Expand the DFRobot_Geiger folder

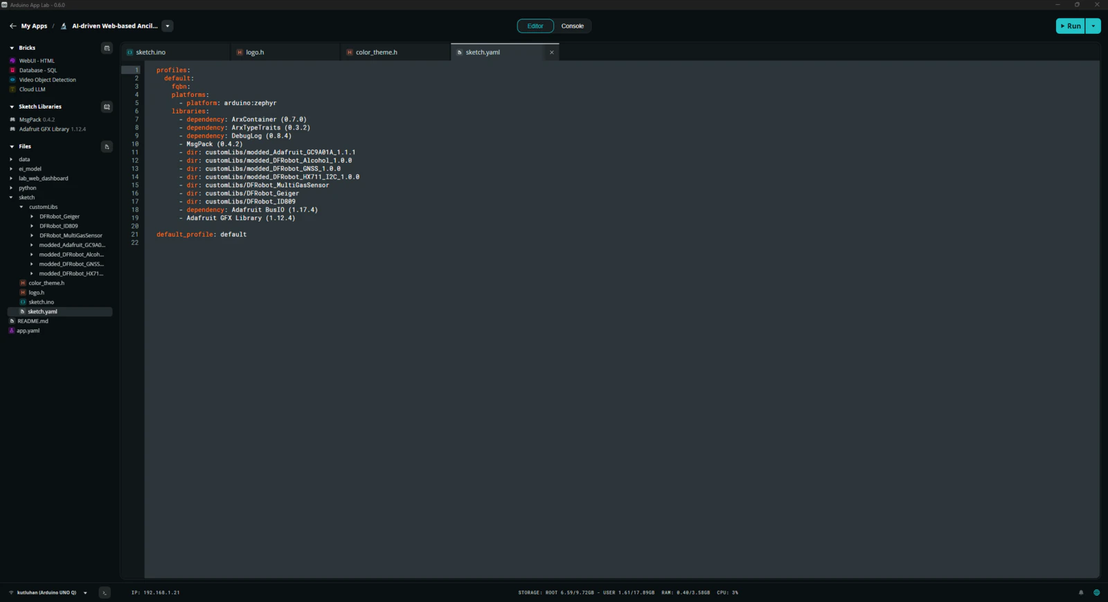(x=32, y=217)
